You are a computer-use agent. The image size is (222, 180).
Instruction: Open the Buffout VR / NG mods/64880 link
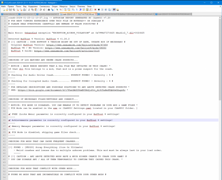pyautogui.click(x=76, y=48)
